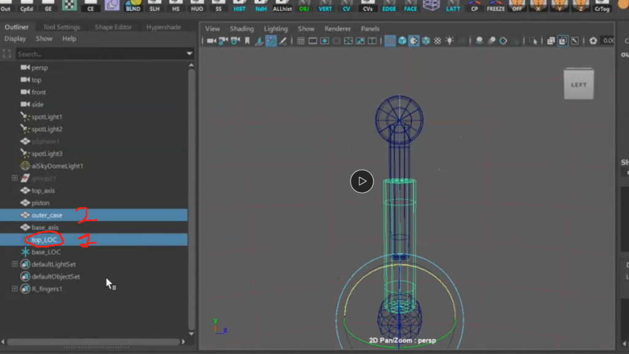Open the viewport Panels menu

point(370,29)
